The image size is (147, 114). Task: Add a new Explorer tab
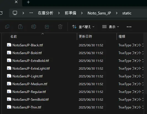click(28, 2)
